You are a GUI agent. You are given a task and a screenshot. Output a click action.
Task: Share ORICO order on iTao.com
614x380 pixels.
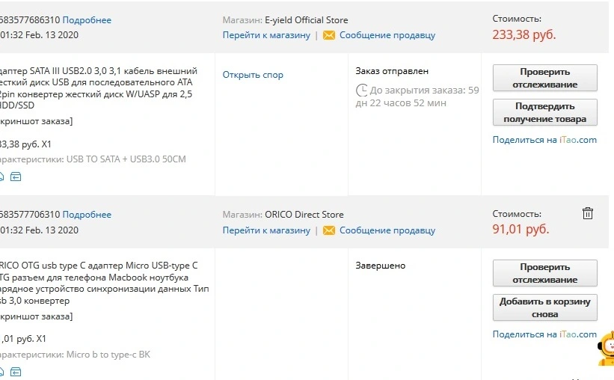point(544,334)
